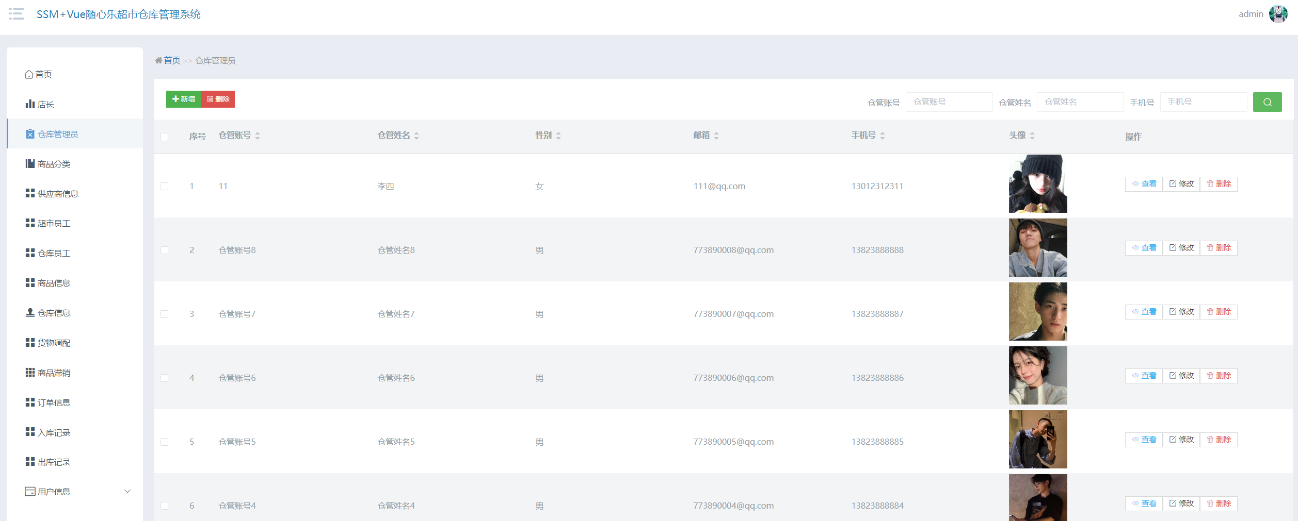Screen dimensions: 1298x521
Task: Click the 仓管姓名 search input field
Action: tap(1080, 102)
